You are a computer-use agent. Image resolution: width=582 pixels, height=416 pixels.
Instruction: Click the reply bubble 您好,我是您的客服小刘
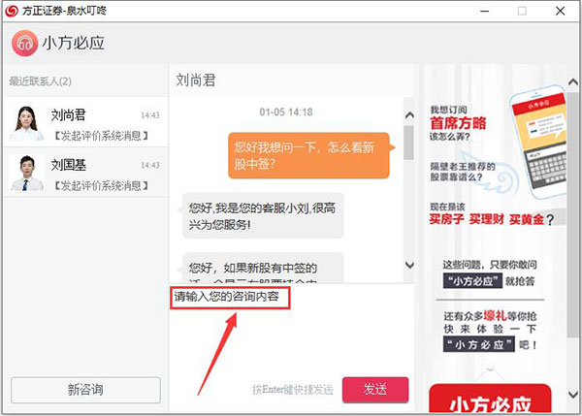(x=263, y=215)
